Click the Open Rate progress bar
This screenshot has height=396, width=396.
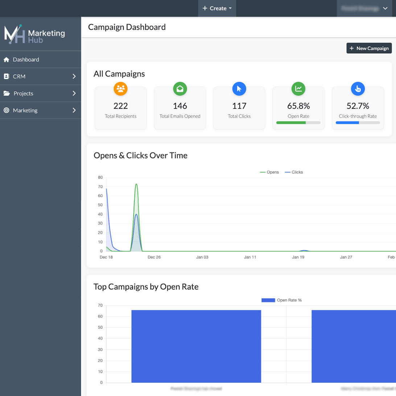pyautogui.click(x=298, y=123)
